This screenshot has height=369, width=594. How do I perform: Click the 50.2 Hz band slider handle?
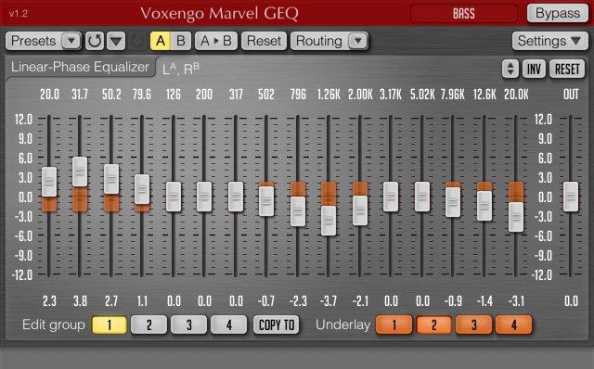click(x=111, y=179)
